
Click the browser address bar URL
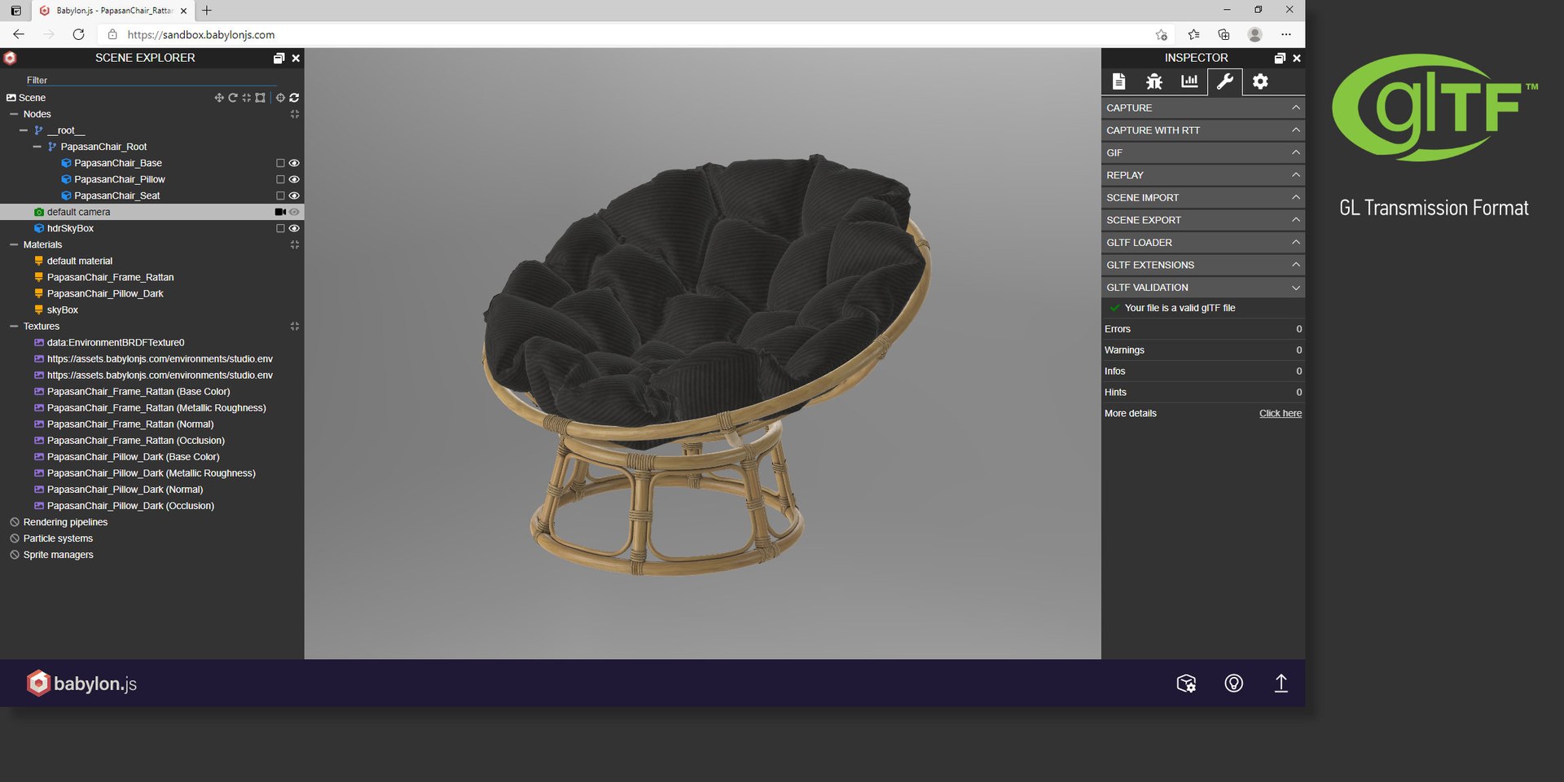[201, 34]
